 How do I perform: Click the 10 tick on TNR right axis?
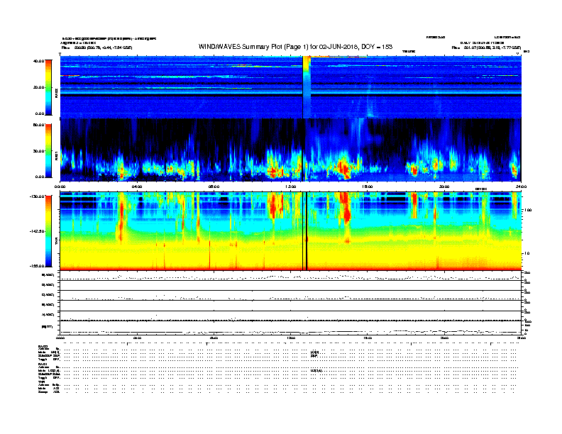(x=527, y=253)
